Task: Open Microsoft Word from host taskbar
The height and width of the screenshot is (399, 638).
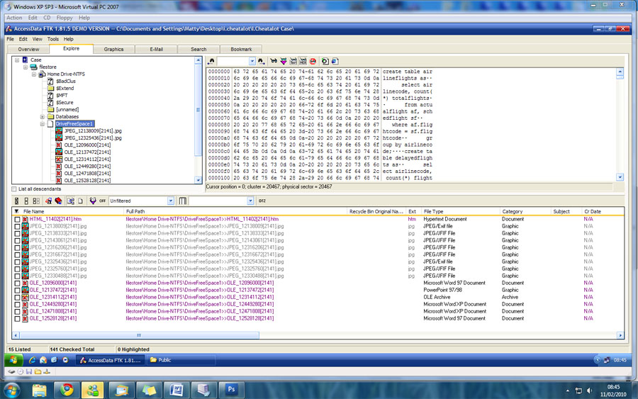Action: 177,390
